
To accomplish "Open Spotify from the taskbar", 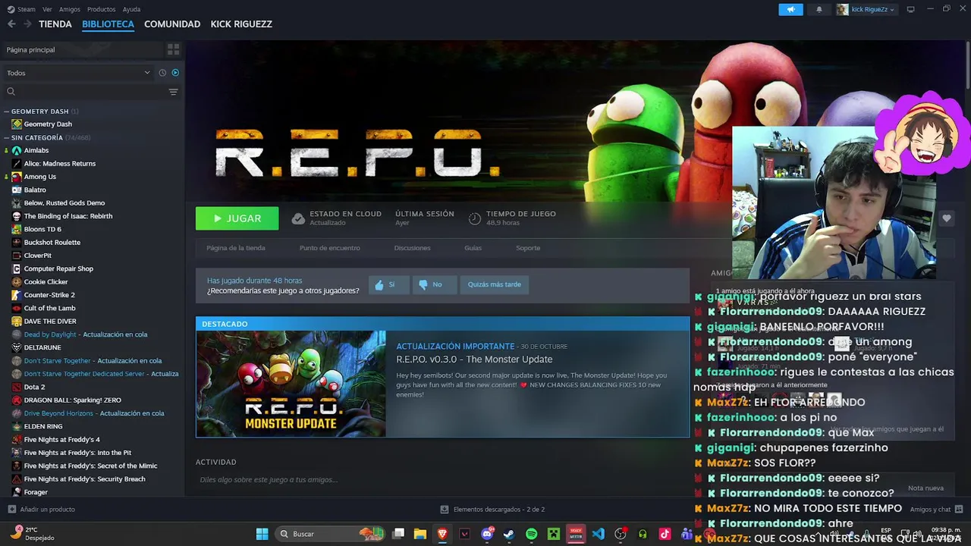I will (531, 534).
